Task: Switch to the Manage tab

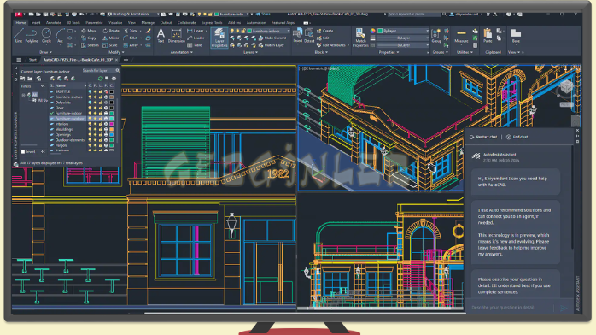Action: [x=148, y=23]
